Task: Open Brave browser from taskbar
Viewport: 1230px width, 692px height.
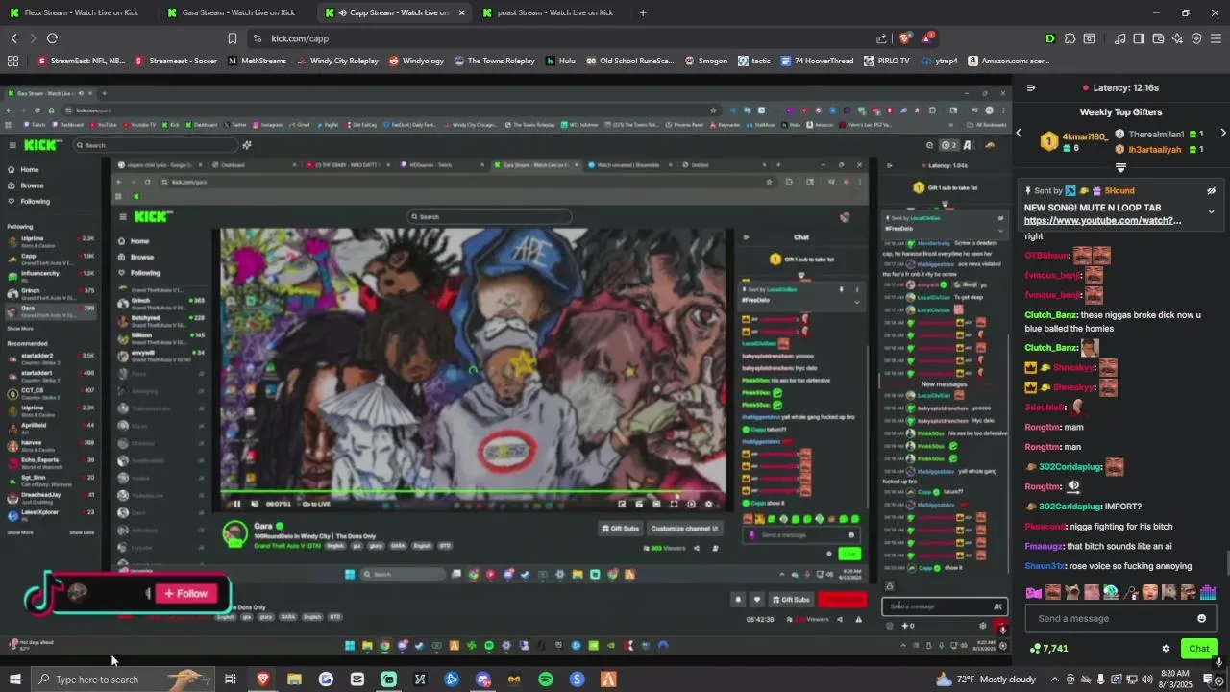Action: coord(262,680)
